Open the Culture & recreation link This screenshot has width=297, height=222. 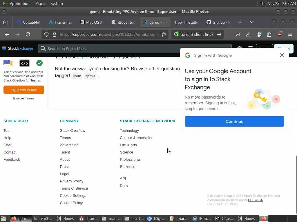(x=137, y=138)
